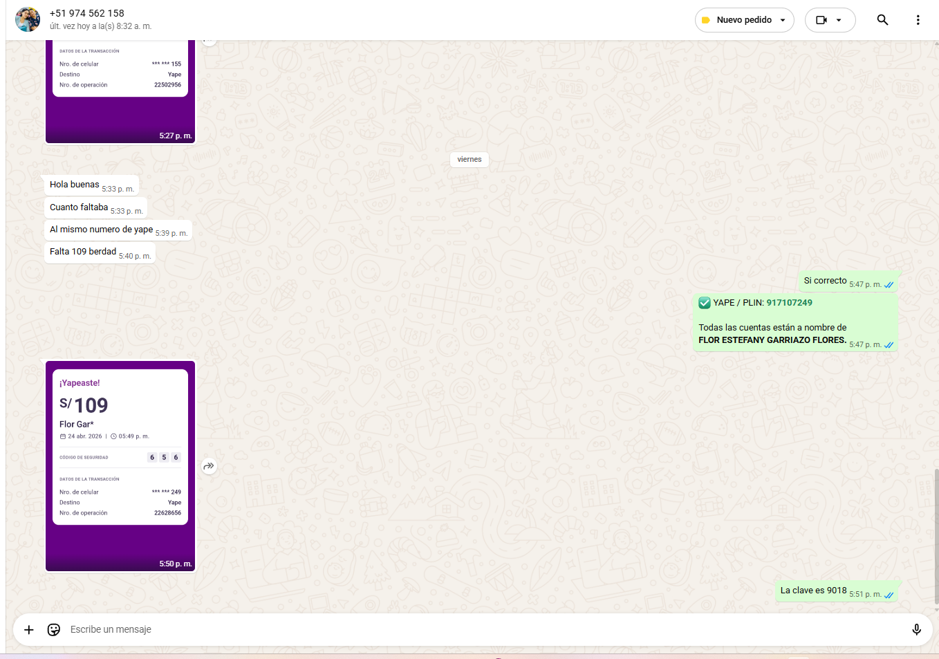This screenshot has width=939, height=659.
Task: Click the phone number link 917107249
Action: (x=789, y=303)
